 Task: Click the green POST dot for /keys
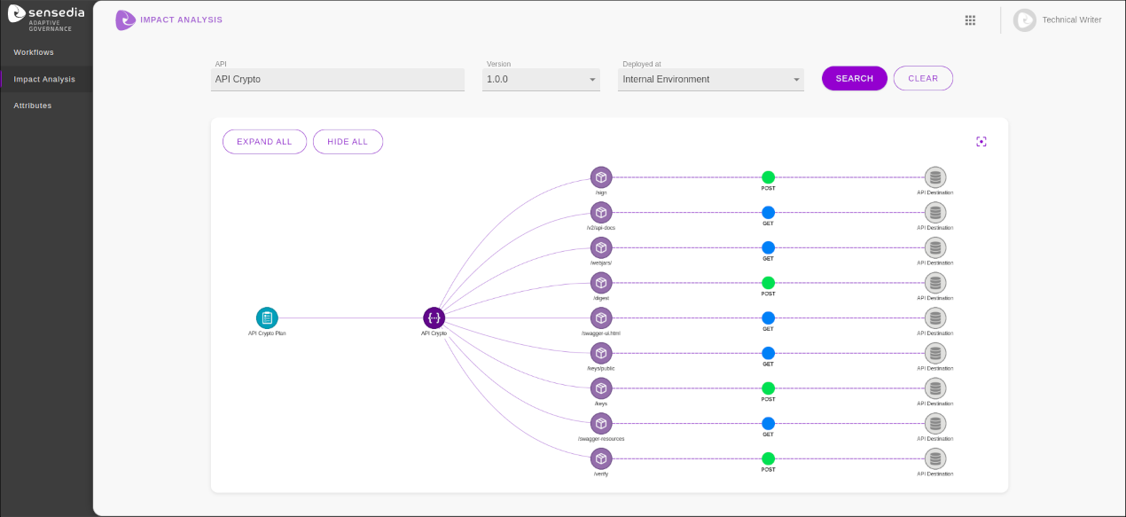[768, 388]
